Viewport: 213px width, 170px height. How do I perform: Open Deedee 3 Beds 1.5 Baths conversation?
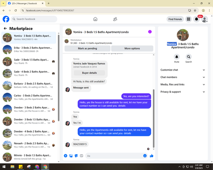[29, 121]
